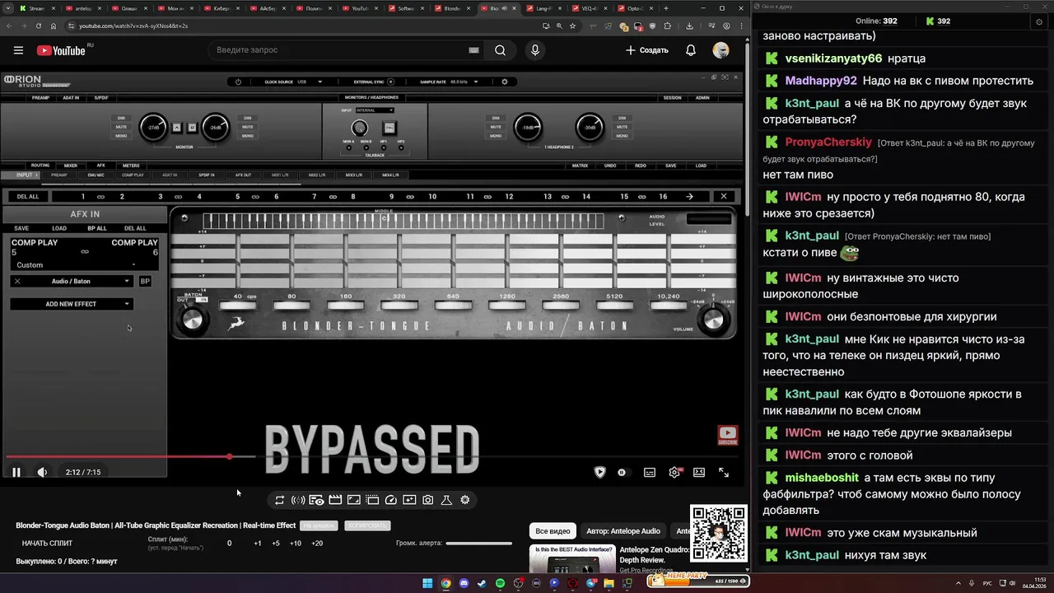Enter fullscreen in the video player
The height and width of the screenshot is (593, 1054).
(x=724, y=472)
